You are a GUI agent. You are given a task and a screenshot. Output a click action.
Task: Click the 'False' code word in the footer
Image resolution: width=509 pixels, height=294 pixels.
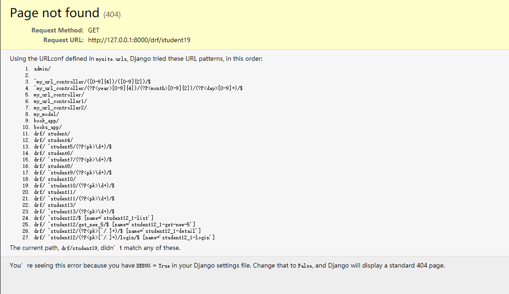tap(305, 266)
